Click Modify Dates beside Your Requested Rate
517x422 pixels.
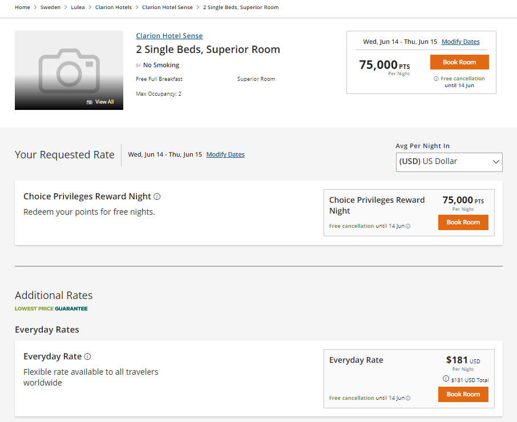(225, 154)
